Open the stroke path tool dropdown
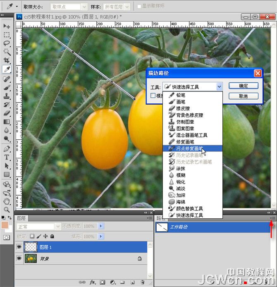 (x=219, y=86)
